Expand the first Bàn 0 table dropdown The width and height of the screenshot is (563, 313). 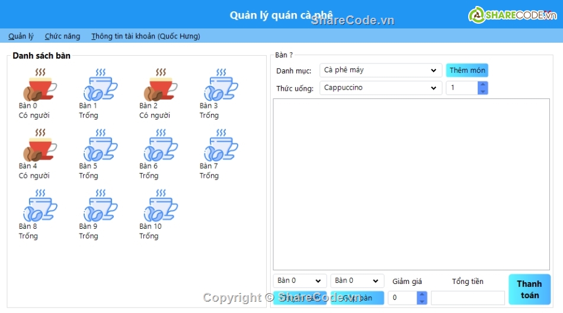(299, 281)
